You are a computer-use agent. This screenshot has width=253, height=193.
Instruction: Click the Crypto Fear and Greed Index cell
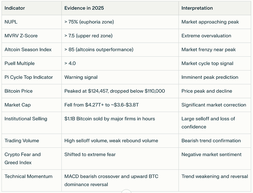click(x=22, y=158)
